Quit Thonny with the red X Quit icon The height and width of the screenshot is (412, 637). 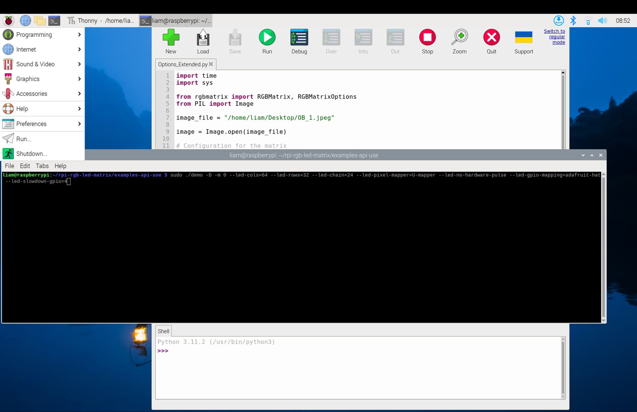[x=491, y=37]
